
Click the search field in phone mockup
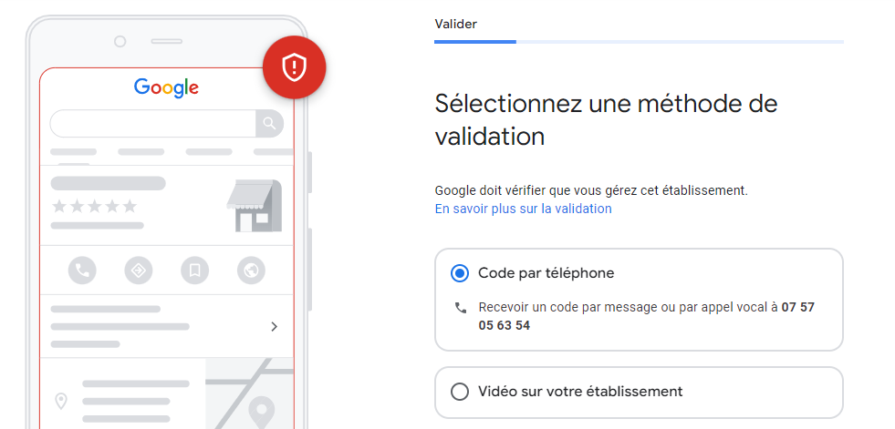click(153, 123)
